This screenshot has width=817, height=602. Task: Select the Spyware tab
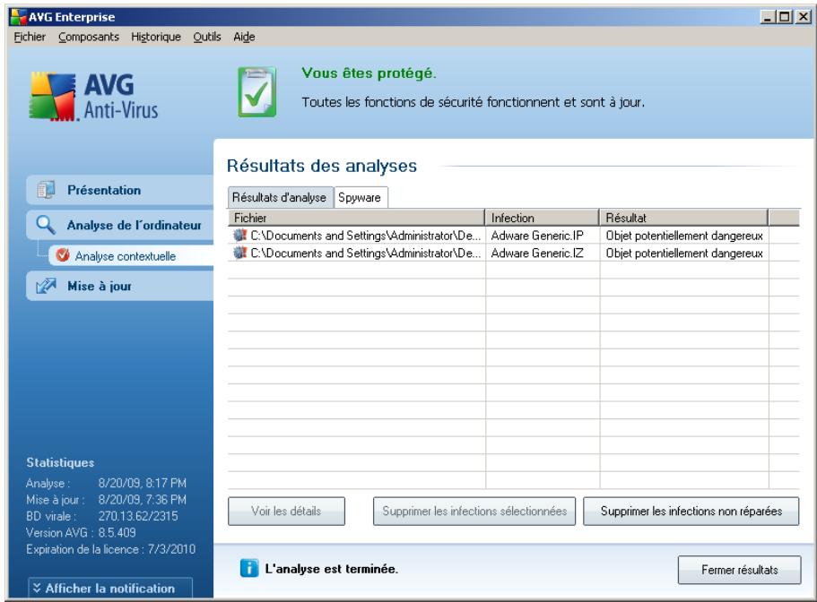361,198
